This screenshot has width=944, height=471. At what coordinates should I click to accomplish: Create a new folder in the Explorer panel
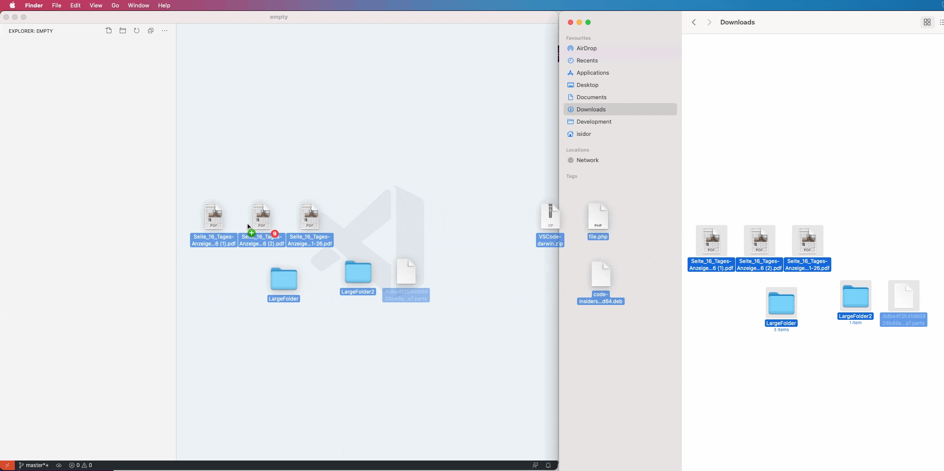(x=123, y=31)
